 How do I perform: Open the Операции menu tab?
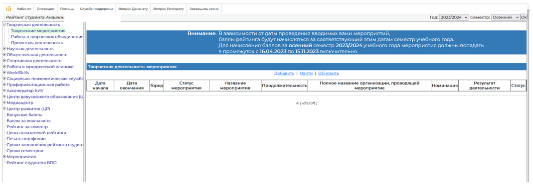point(45,9)
